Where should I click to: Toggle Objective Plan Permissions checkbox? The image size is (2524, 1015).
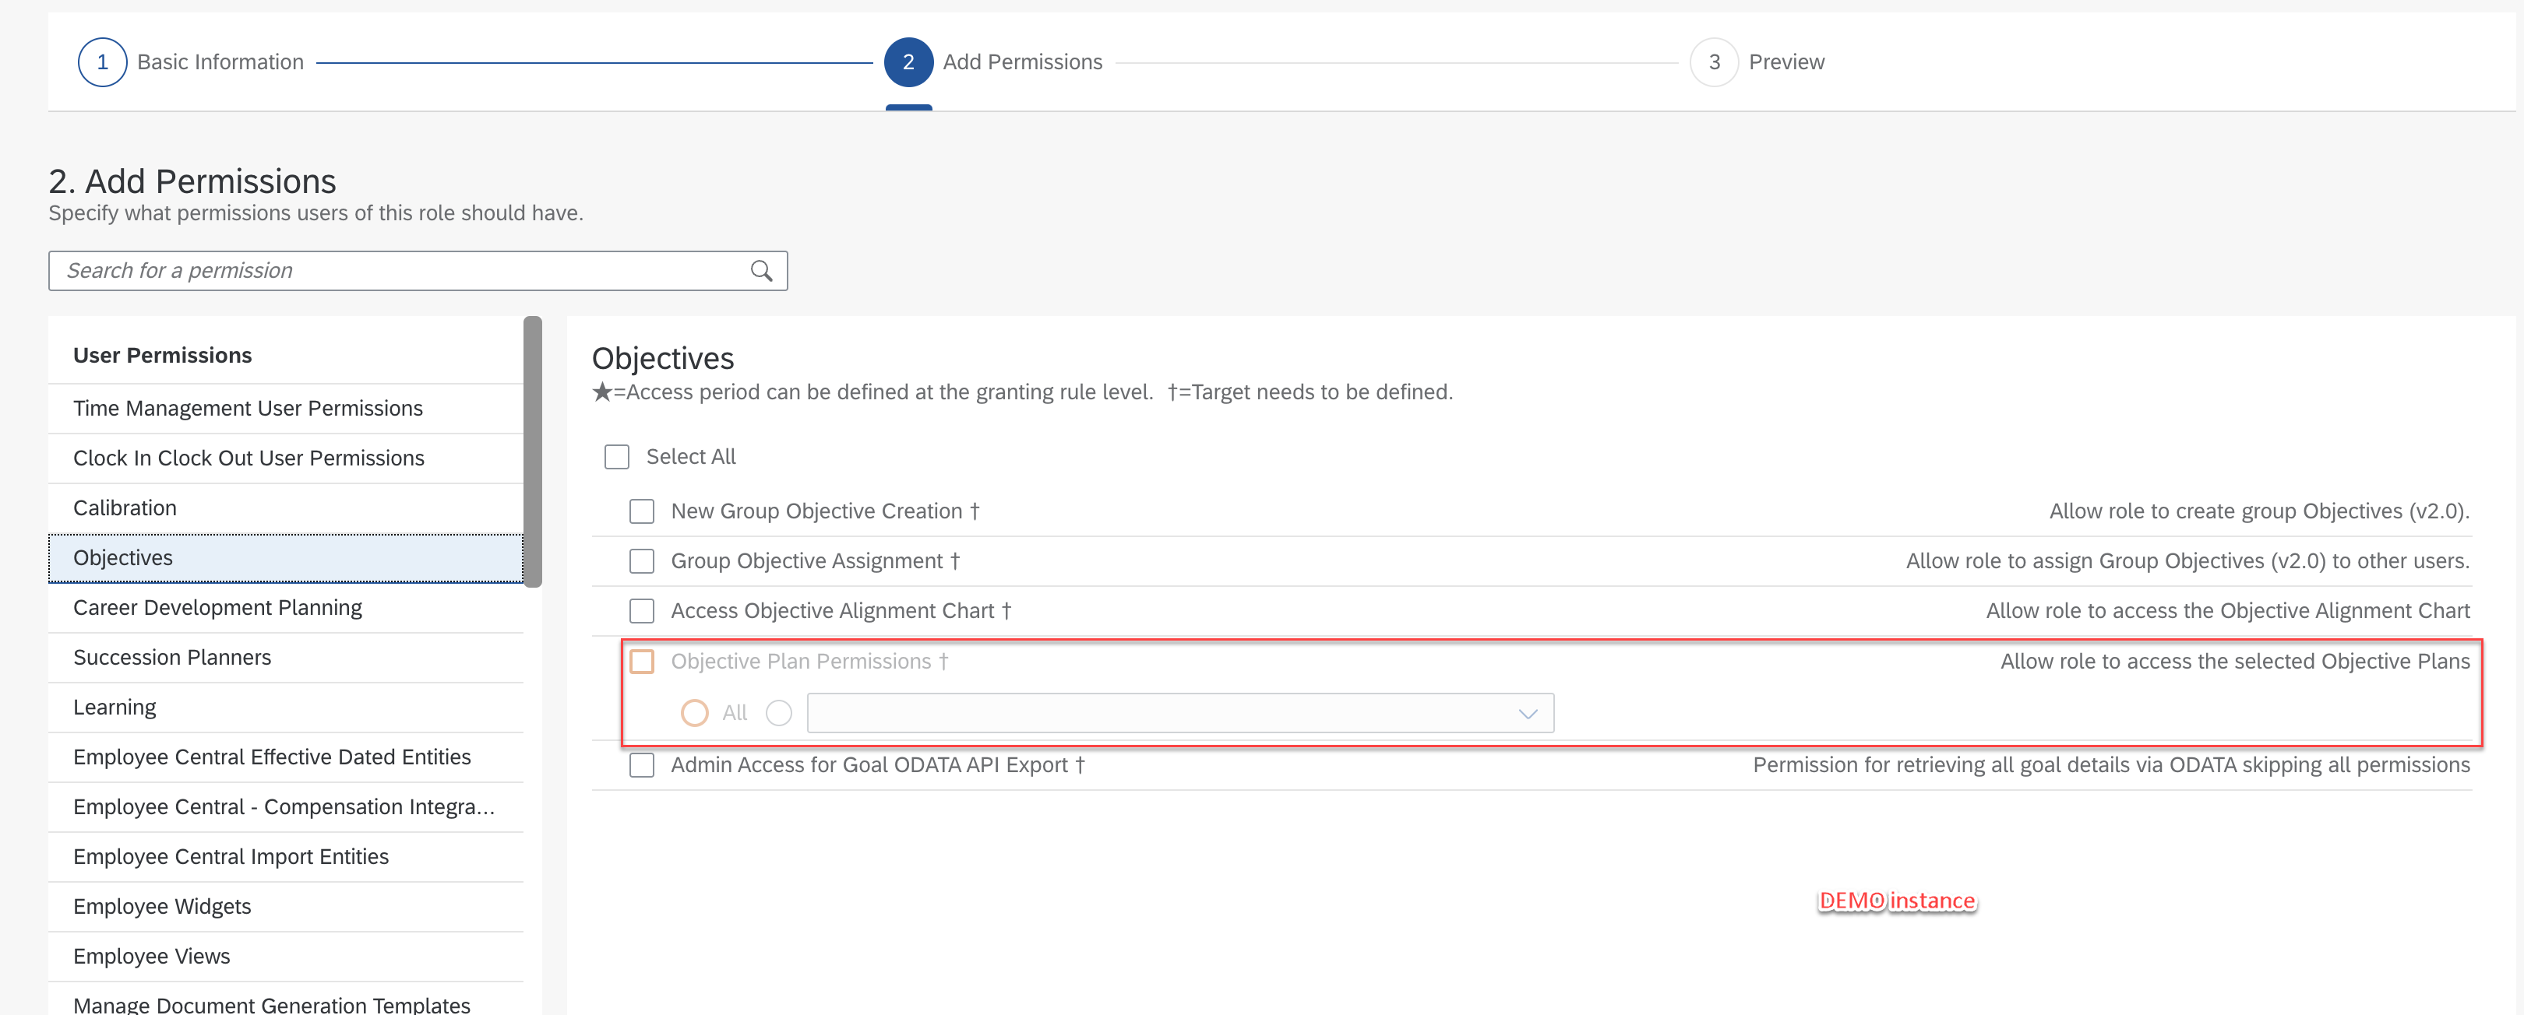coord(642,662)
